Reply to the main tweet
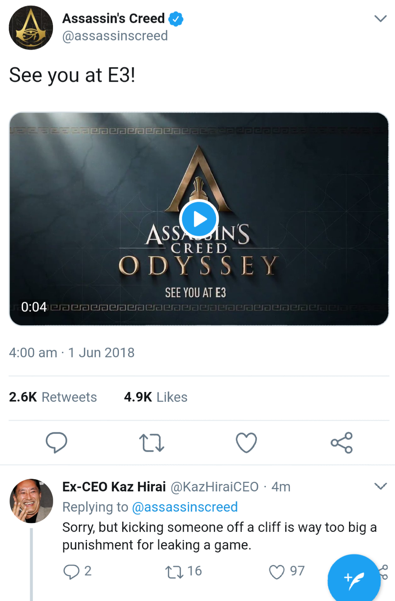The width and height of the screenshot is (395, 601). tap(56, 442)
